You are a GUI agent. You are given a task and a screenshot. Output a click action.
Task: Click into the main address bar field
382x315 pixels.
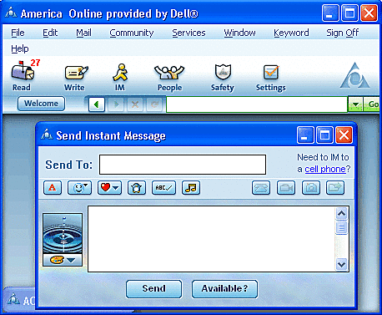257,104
